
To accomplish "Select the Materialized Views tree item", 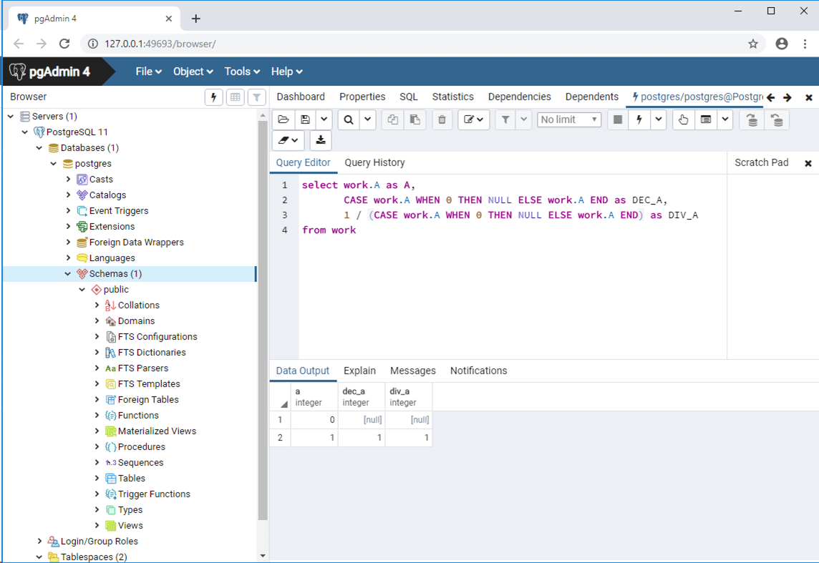I will point(157,431).
